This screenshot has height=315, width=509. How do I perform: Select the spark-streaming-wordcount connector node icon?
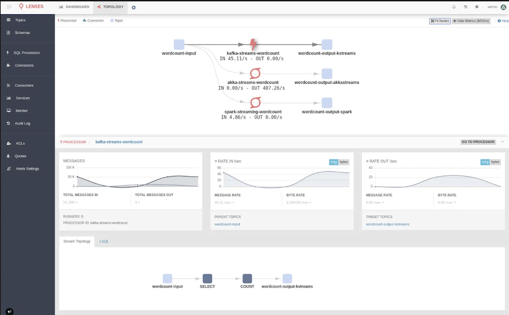pos(255,102)
